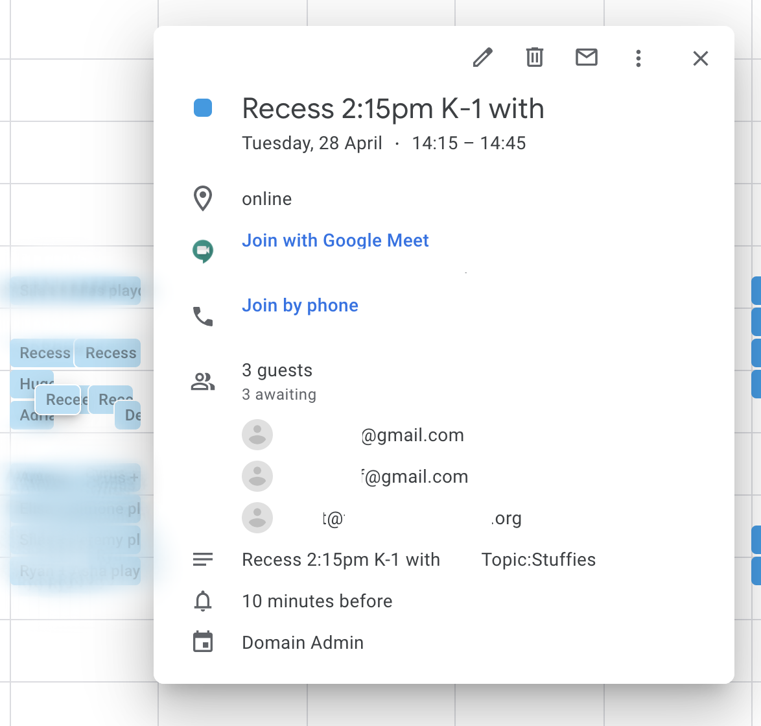
Task: Open the leftmost Recess calendar event
Action: 42,353
